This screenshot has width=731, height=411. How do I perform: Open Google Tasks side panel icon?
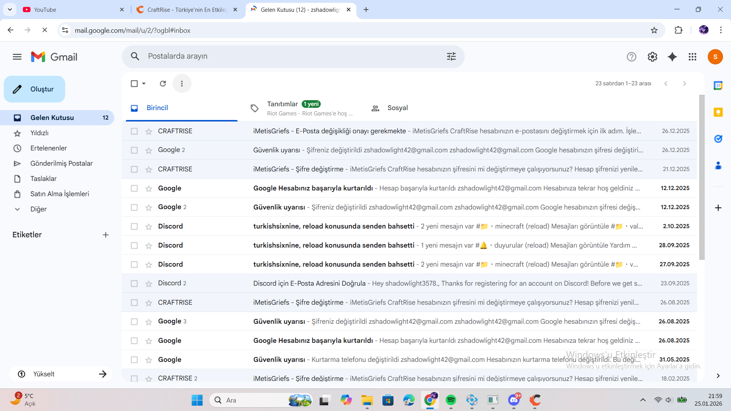pyautogui.click(x=718, y=139)
